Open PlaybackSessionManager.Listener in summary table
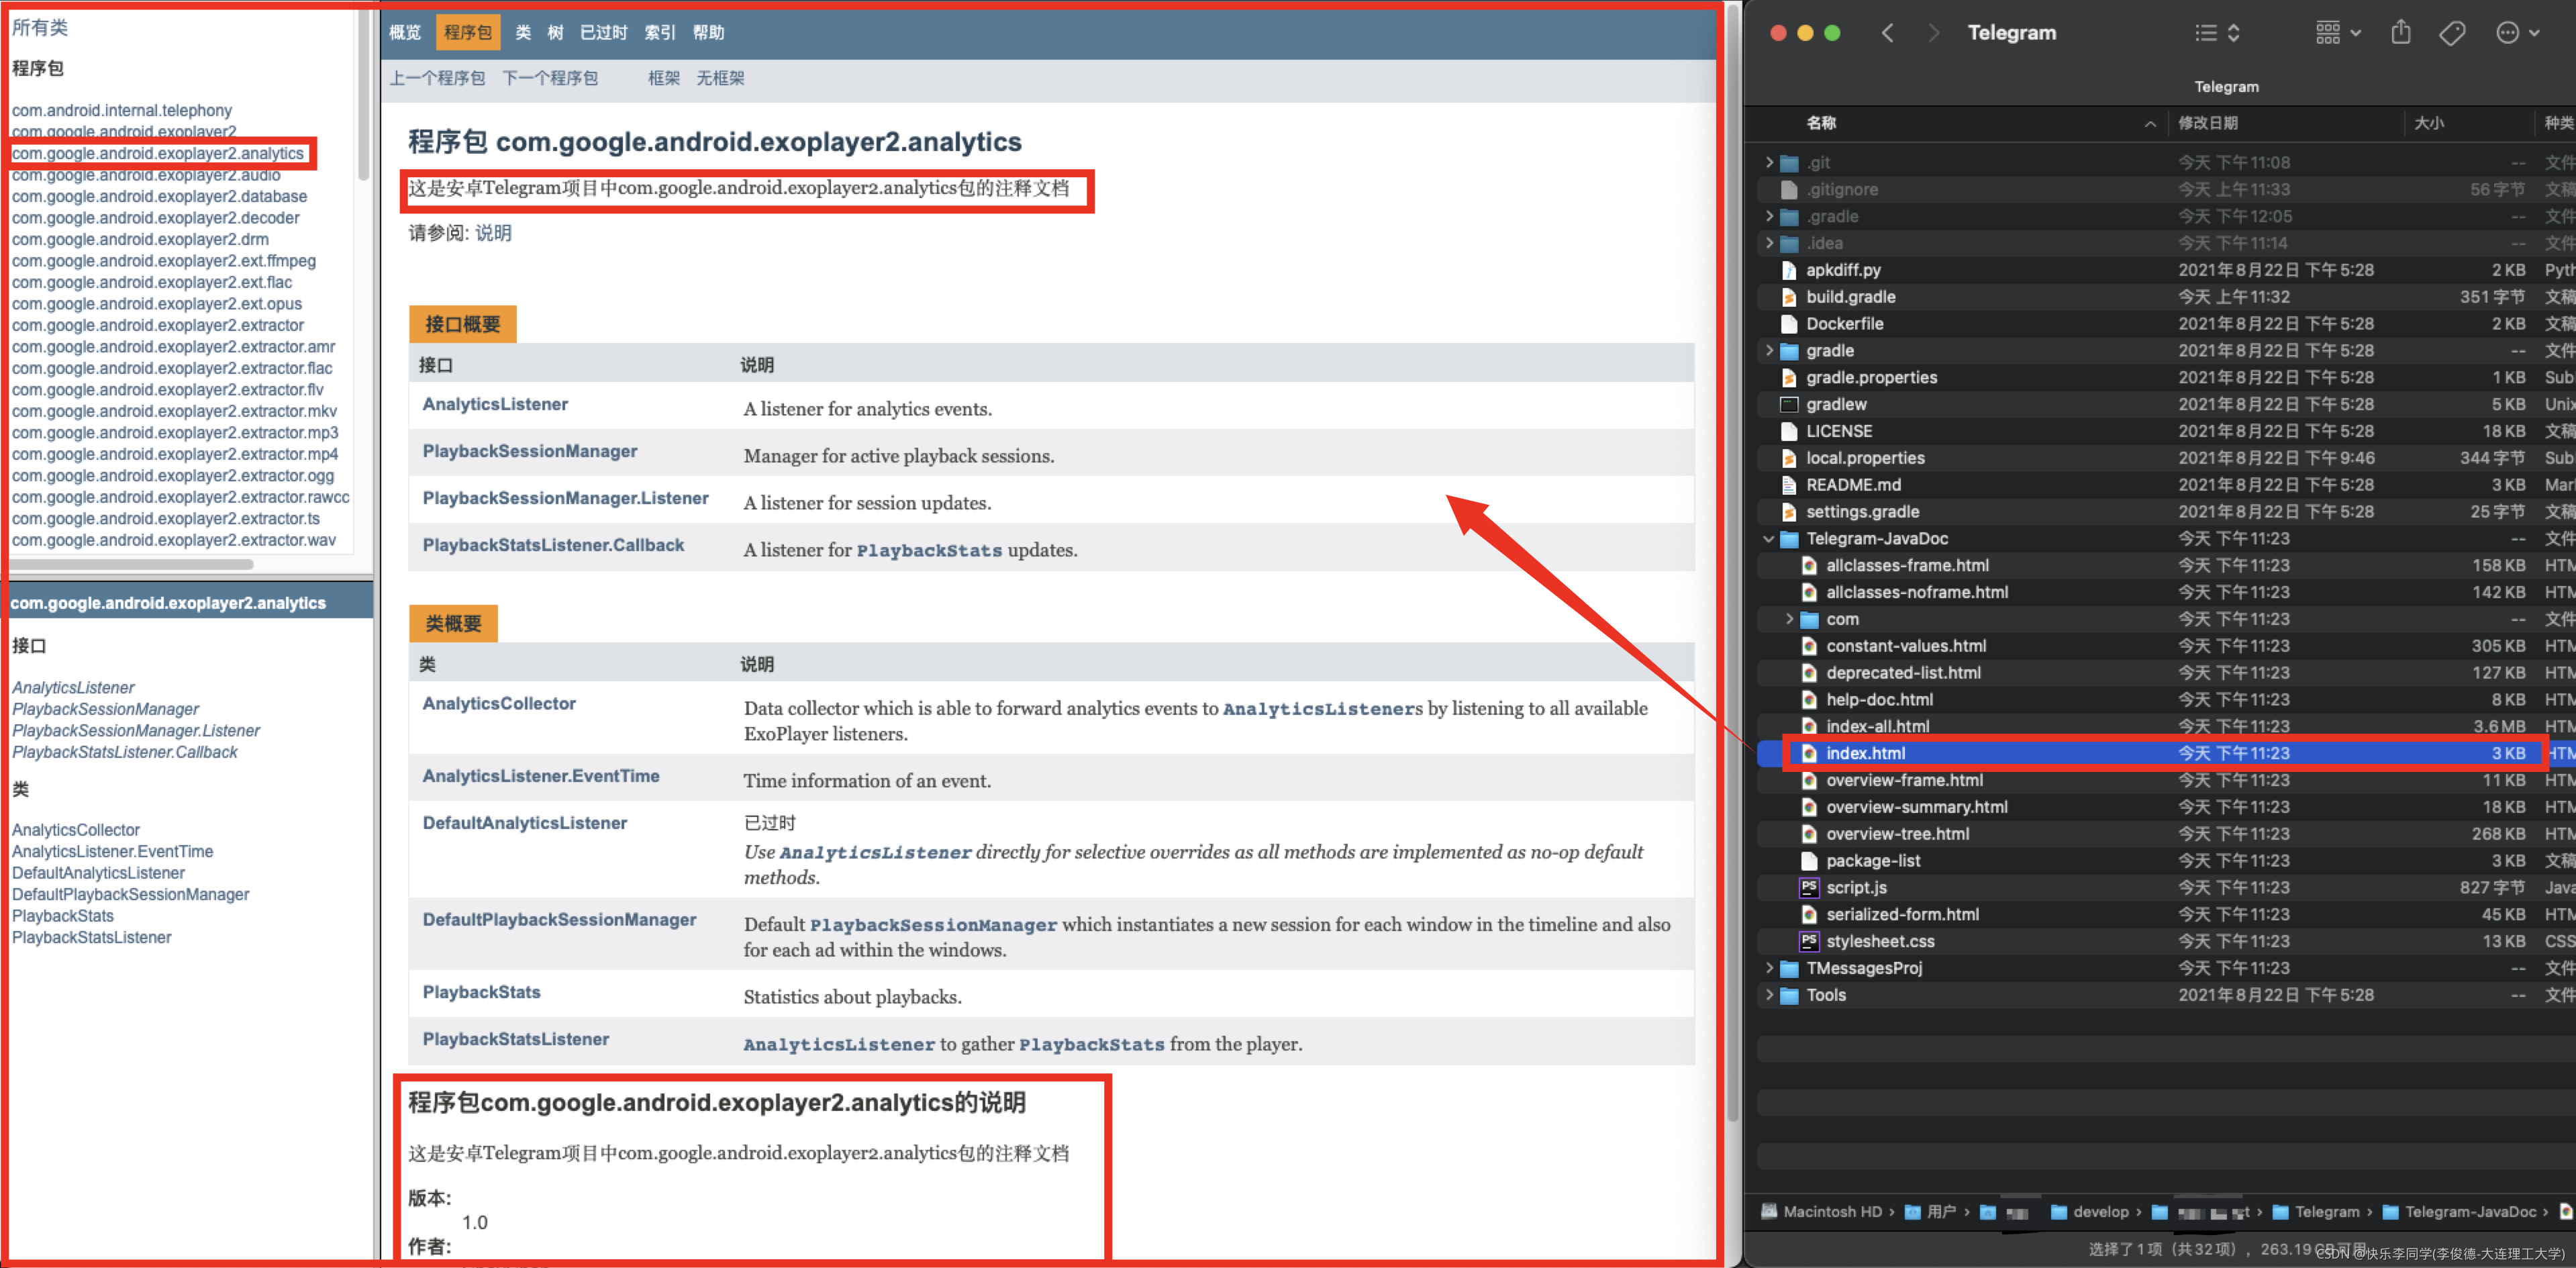The height and width of the screenshot is (1268, 2576). tap(565, 498)
